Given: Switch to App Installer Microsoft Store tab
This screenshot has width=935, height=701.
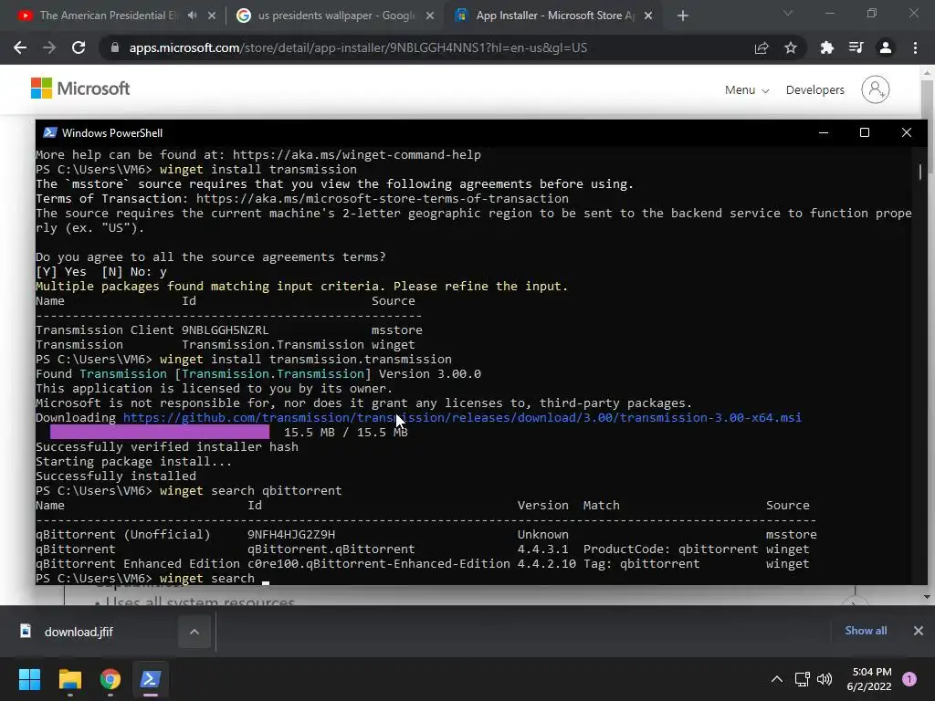Looking at the screenshot, I should (553, 16).
